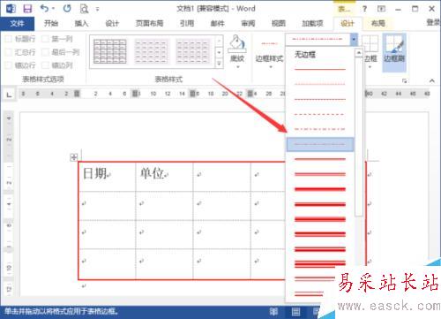Click the ruler tab selector
Screen dimensions: 441x319
point(9,95)
